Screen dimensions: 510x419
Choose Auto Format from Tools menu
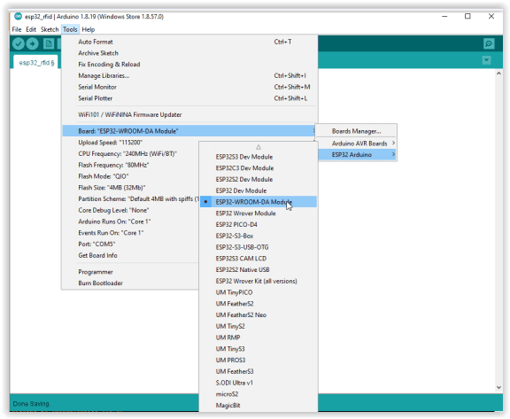point(189,42)
